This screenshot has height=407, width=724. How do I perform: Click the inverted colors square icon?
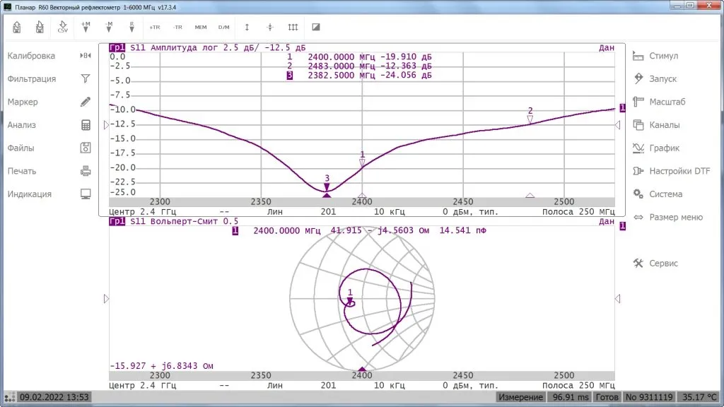[x=316, y=28]
